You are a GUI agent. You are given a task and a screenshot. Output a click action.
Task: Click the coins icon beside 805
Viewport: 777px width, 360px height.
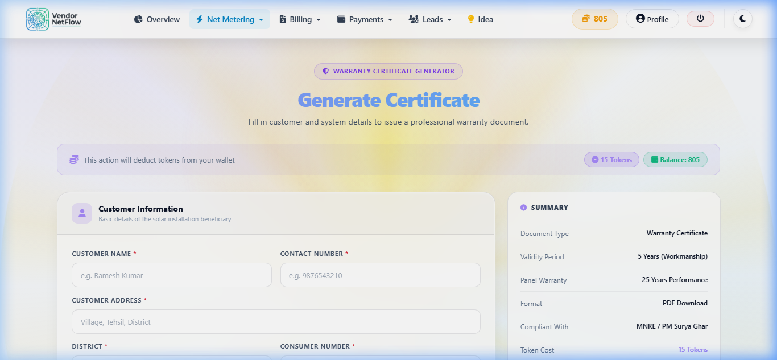pyautogui.click(x=586, y=19)
